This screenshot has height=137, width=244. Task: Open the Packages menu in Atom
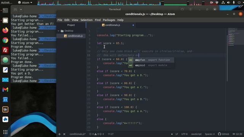pos(109,20)
